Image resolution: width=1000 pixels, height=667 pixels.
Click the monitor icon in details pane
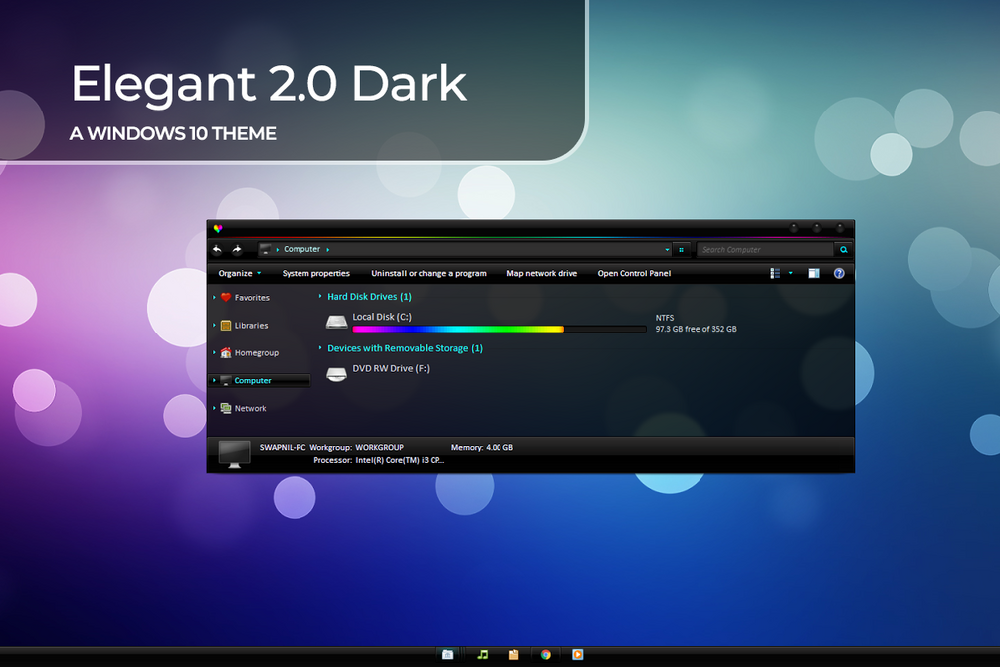(234, 454)
